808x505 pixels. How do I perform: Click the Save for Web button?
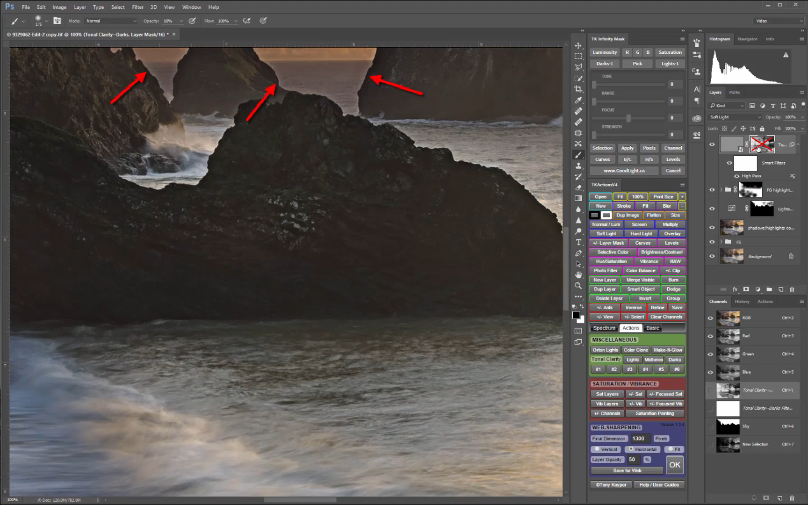(627, 470)
